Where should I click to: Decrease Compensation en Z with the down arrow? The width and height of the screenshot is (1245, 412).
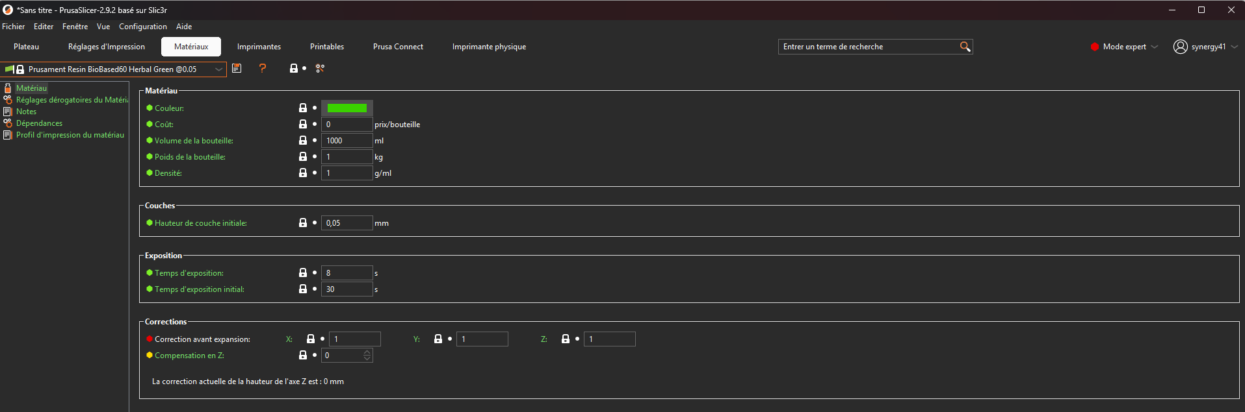tap(367, 358)
